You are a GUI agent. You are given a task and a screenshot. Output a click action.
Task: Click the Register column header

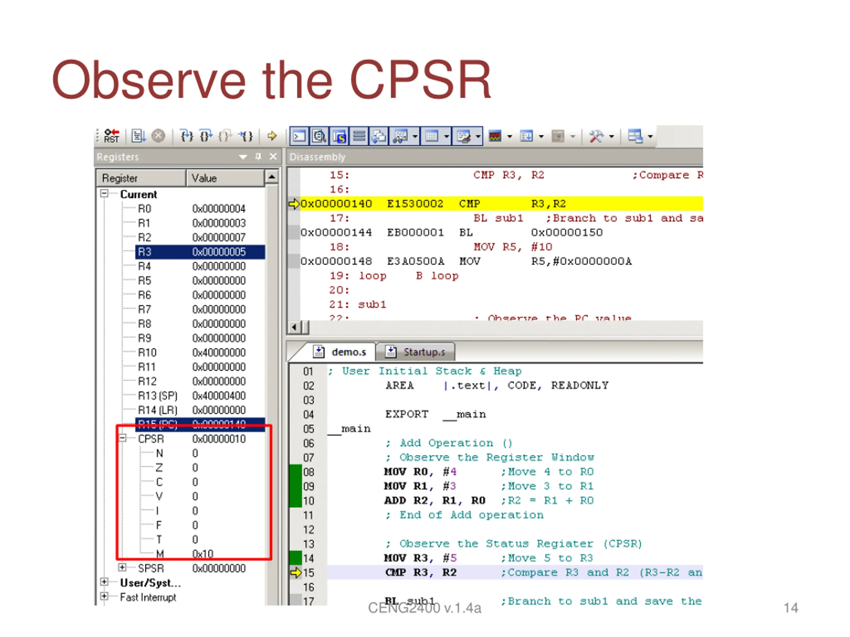click(x=141, y=178)
